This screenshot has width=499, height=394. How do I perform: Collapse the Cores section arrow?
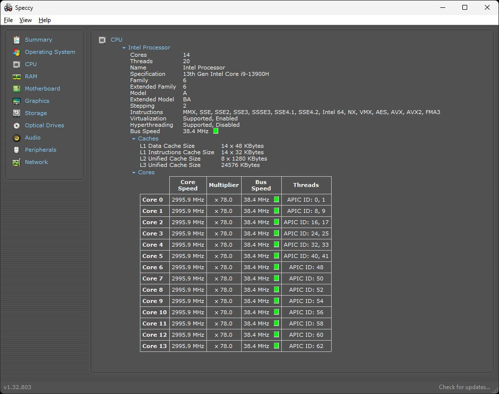pos(134,173)
